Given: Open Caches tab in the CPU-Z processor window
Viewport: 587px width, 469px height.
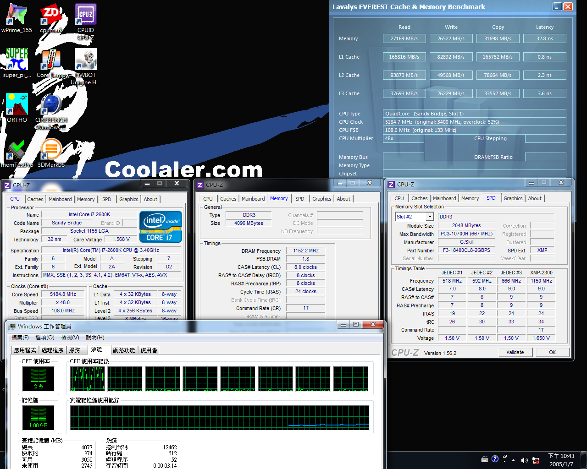Looking at the screenshot, I should pos(35,199).
